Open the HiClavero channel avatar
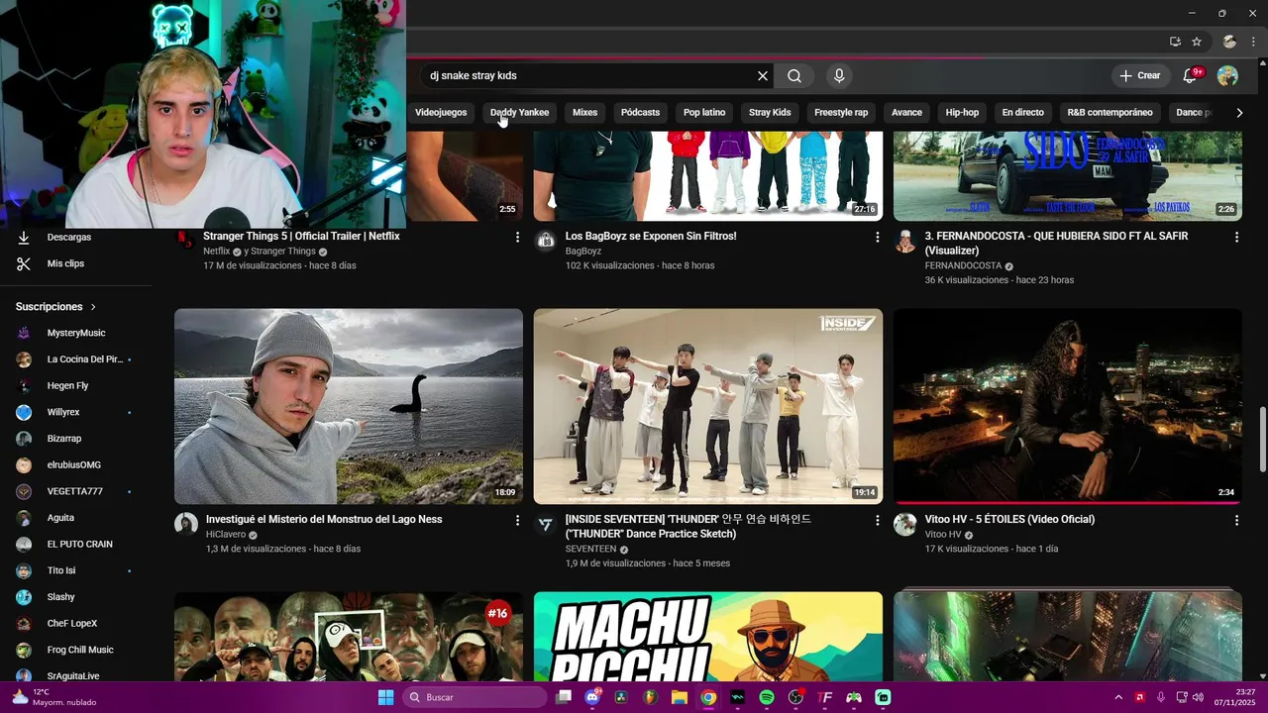This screenshot has width=1268, height=713. (x=186, y=525)
